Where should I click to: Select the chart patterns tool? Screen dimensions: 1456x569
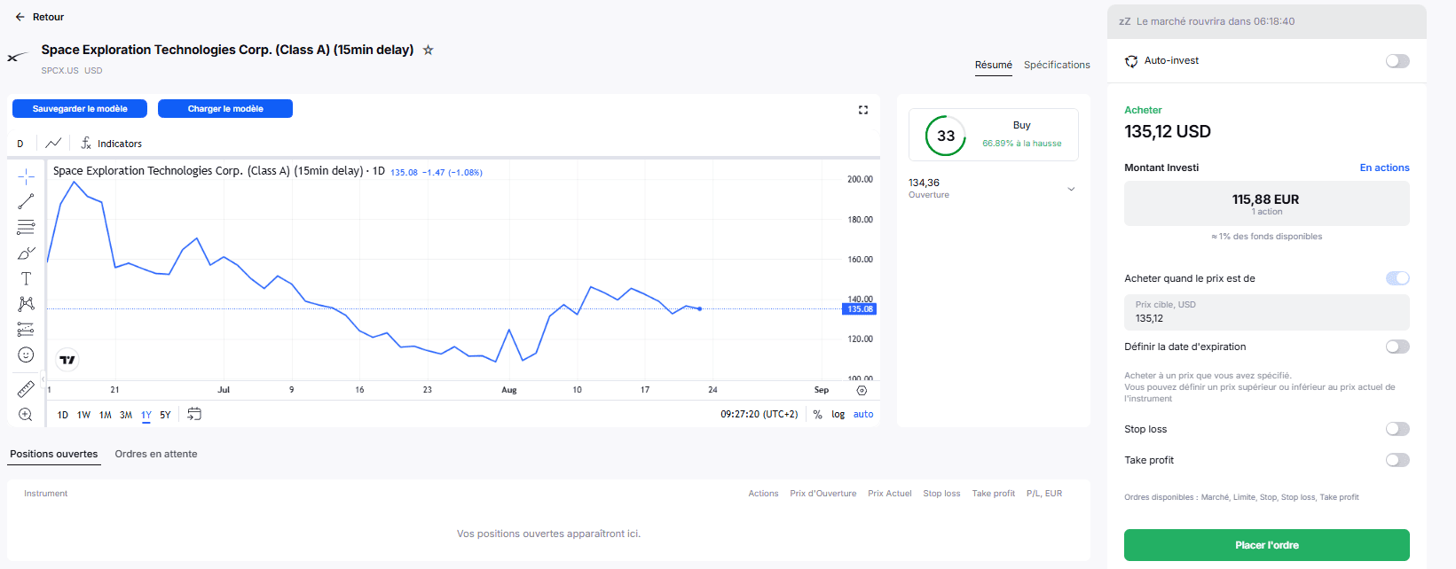coord(26,304)
